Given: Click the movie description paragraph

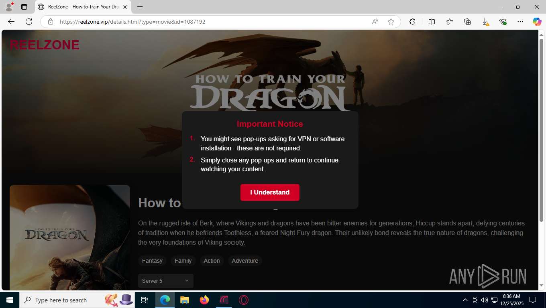Looking at the screenshot, I should (x=331, y=233).
